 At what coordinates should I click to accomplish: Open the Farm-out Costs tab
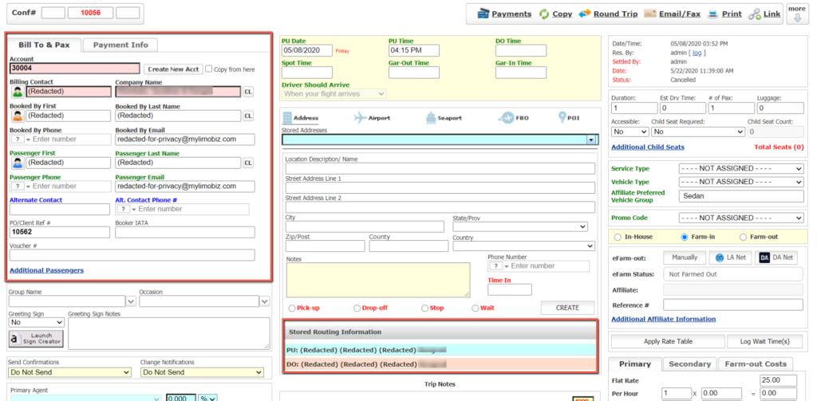754,364
